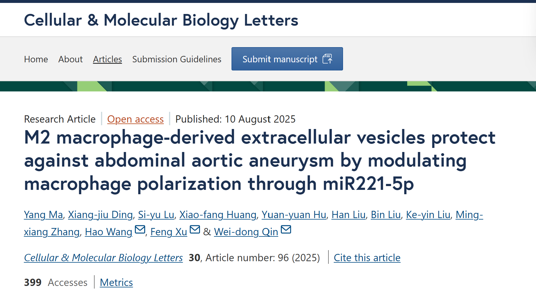The height and width of the screenshot is (304, 536).
Task: Click the email icon next to Wei-dong Qin
Action: 286,229
